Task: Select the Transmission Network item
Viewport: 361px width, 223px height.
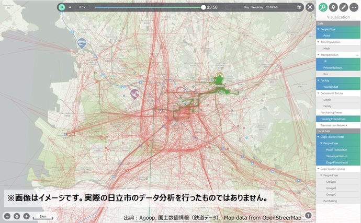Action: pos(338,125)
